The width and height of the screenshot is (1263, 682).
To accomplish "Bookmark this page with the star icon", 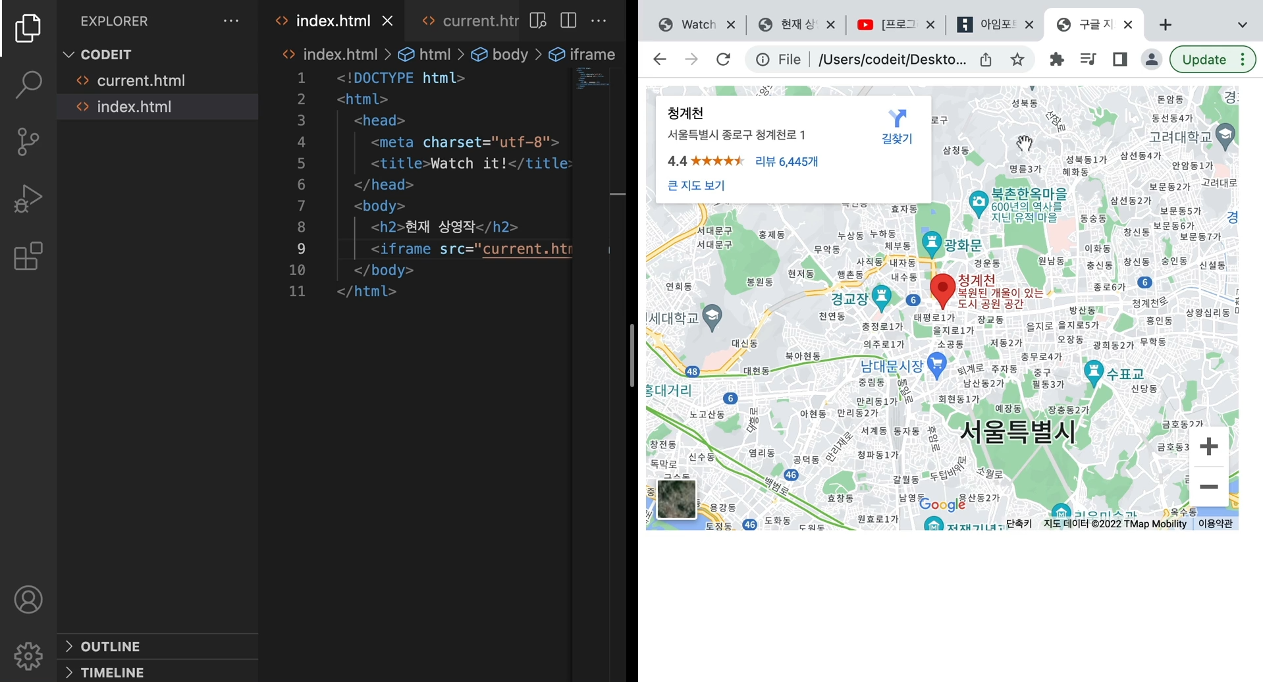I will (1017, 59).
